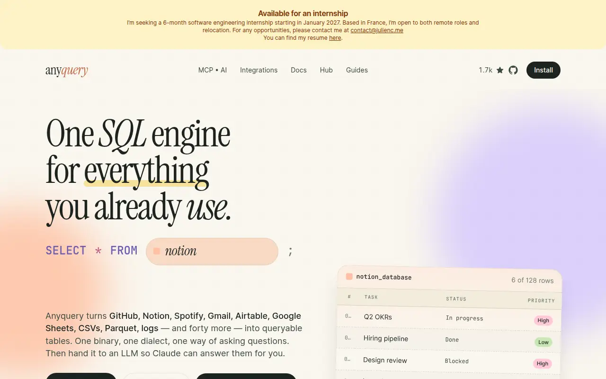Click the notion_database table title
The width and height of the screenshot is (606, 379).
pyautogui.click(x=384, y=277)
